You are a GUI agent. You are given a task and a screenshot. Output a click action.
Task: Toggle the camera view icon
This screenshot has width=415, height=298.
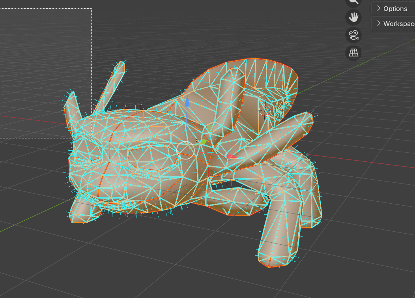point(353,35)
